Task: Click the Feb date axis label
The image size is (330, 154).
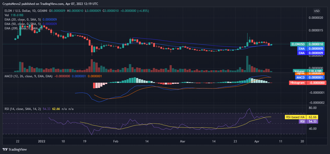Action: [x=115, y=141]
